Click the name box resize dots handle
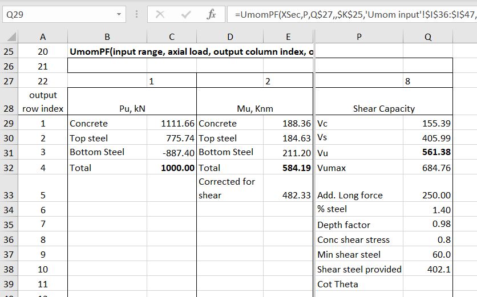 tap(136, 14)
